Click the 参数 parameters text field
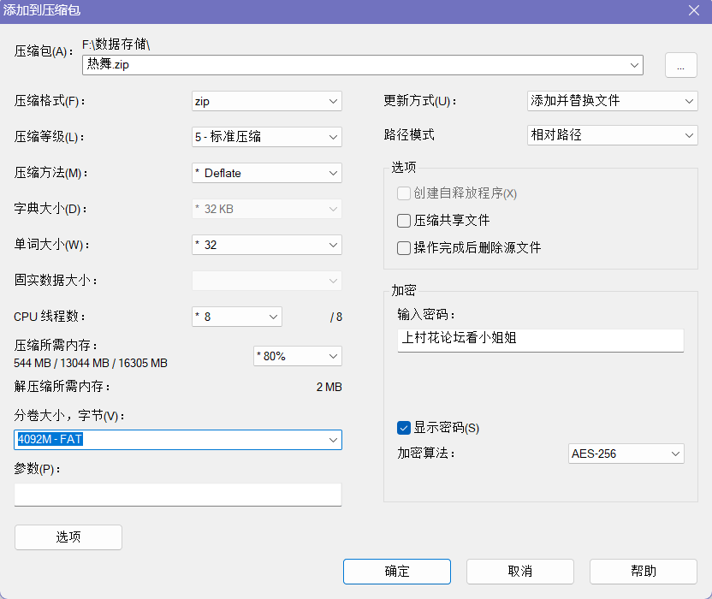The width and height of the screenshot is (712, 599). [177, 495]
